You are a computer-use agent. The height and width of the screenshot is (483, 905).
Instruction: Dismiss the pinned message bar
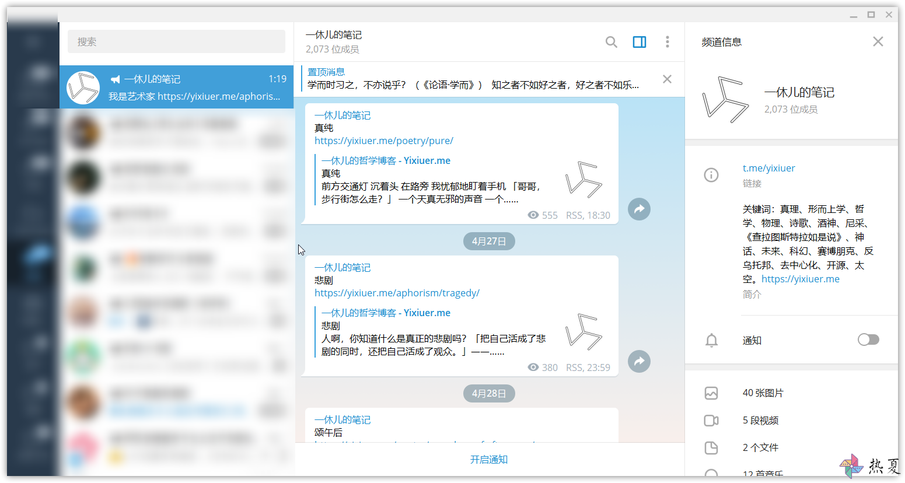click(x=668, y=79)
